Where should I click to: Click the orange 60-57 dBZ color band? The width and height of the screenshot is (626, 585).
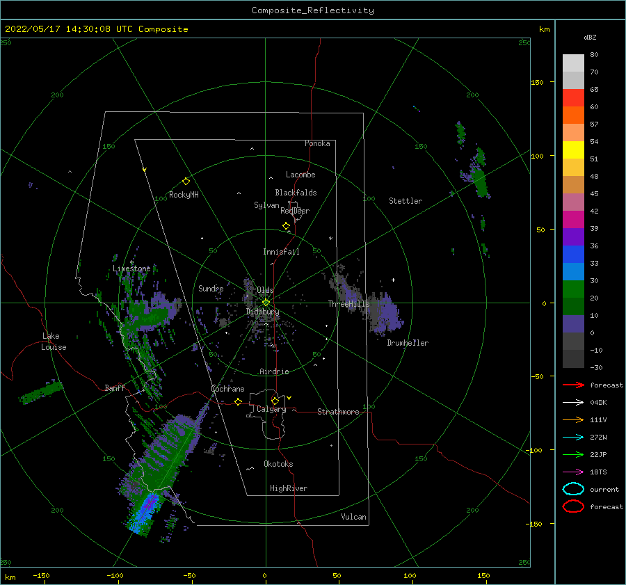coord(573,115)
